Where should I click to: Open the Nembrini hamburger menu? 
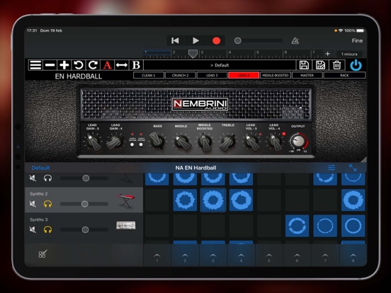[x=35, y=65]
